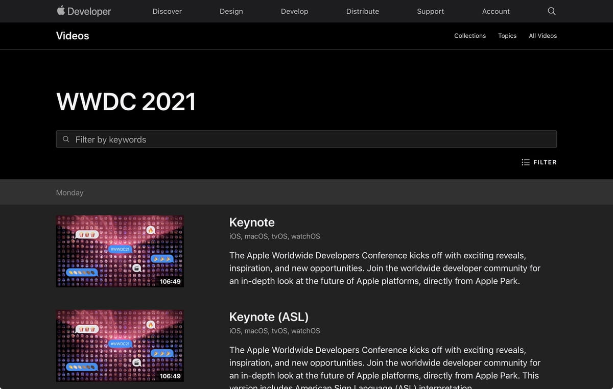Open the Apple Developer logo home link
This screenshot has width=613, height=389.
(84, 11)
